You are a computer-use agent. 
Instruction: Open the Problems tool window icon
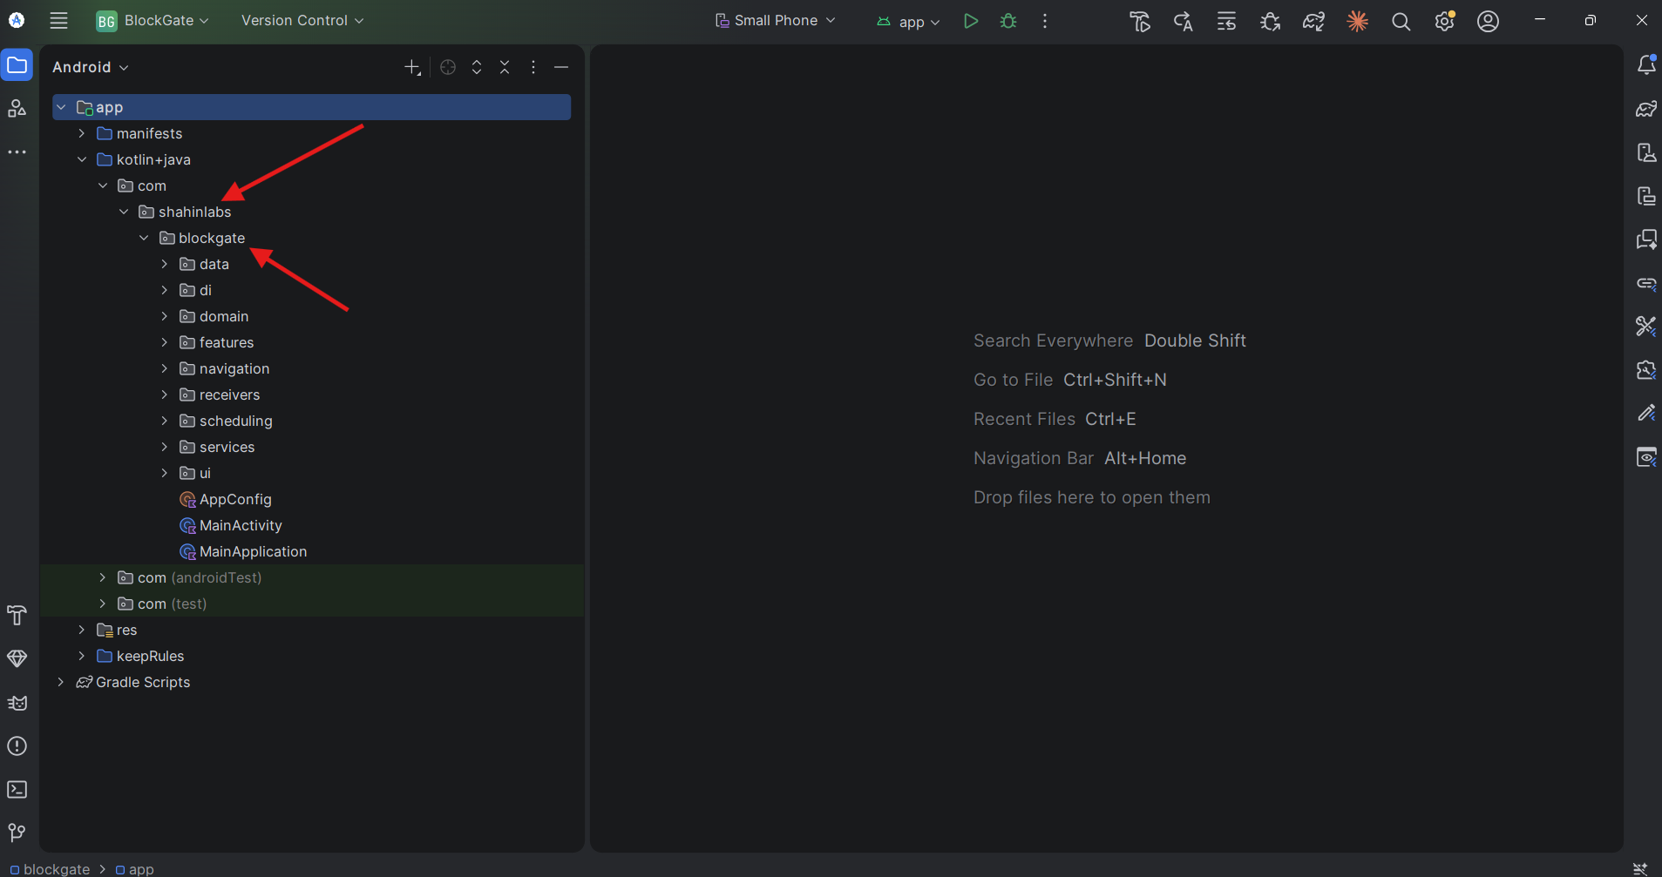point(17,745)
